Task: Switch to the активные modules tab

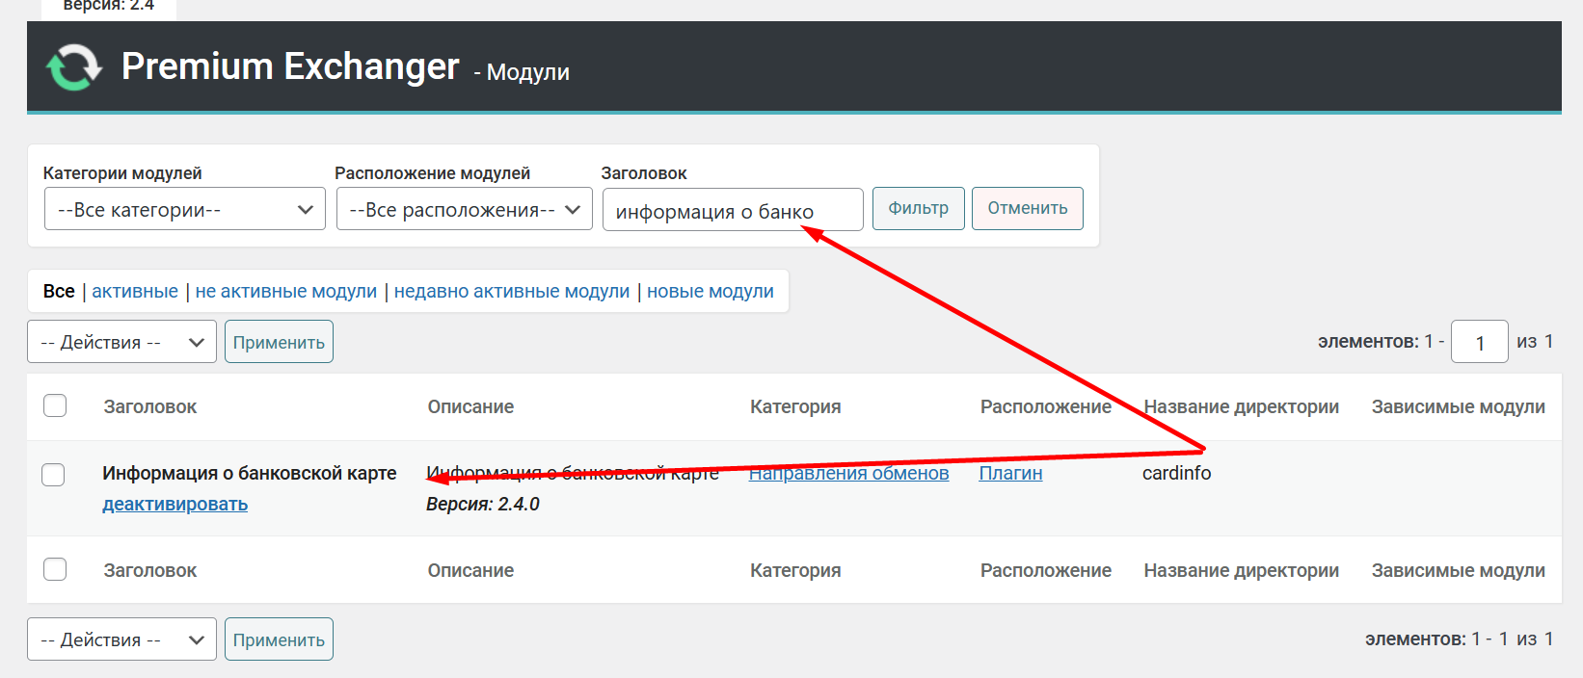Action: (135, 291)
